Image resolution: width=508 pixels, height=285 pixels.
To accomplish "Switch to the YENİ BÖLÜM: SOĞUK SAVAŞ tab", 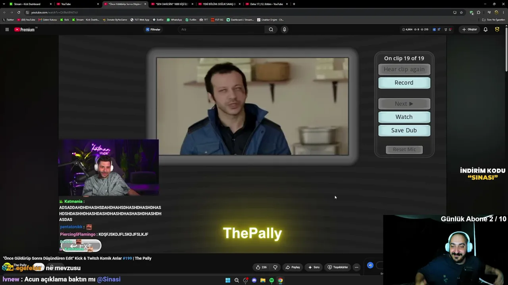I will click(219, 4).
